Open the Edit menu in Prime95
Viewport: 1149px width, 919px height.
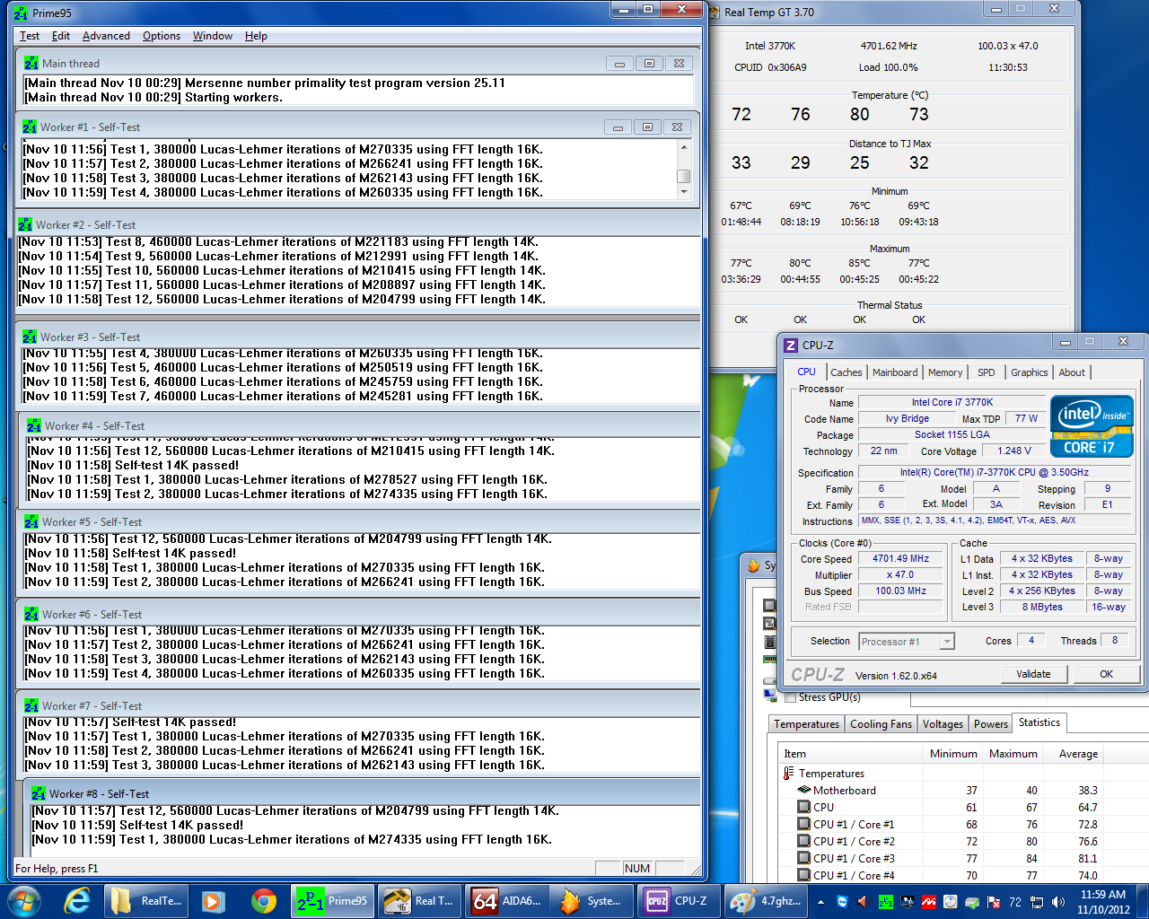click(61, 36)
